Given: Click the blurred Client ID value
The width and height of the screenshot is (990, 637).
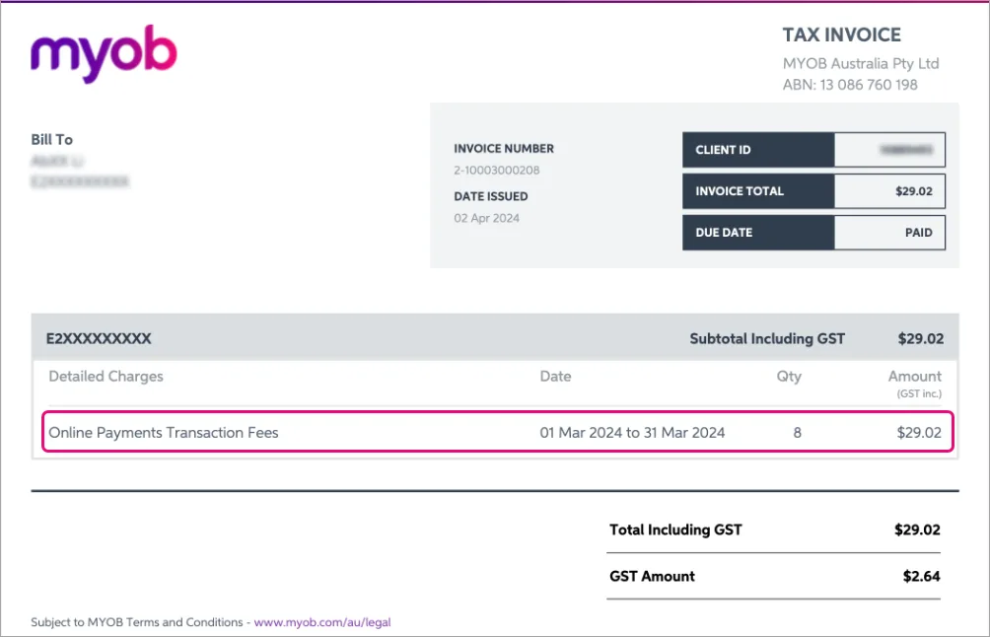Looking at the screenshot, I should [x=905, y=150].
